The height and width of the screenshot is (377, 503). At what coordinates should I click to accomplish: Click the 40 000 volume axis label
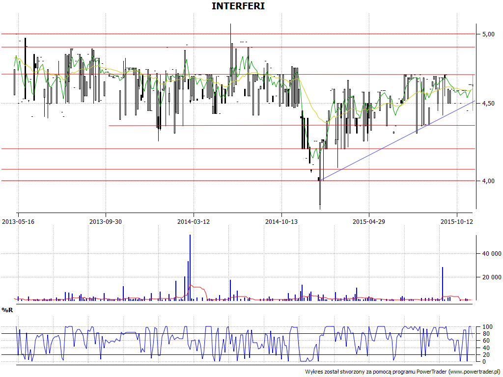(492, 254)
